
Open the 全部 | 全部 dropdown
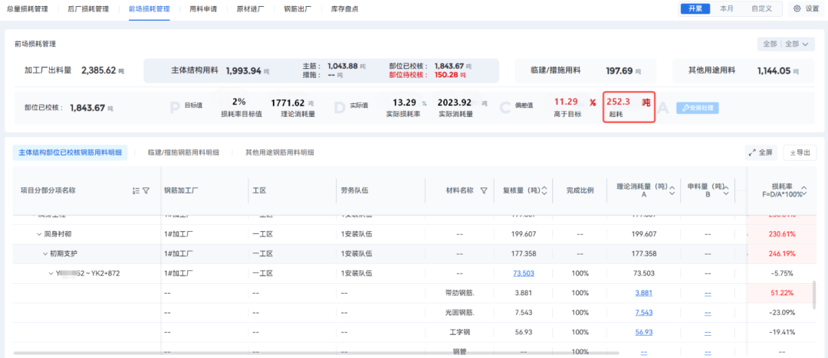click(785, 44)
